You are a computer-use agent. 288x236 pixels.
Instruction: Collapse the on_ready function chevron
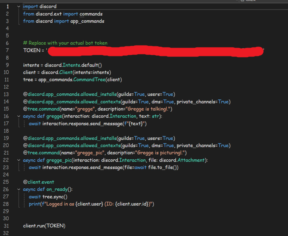coord(19,189)
